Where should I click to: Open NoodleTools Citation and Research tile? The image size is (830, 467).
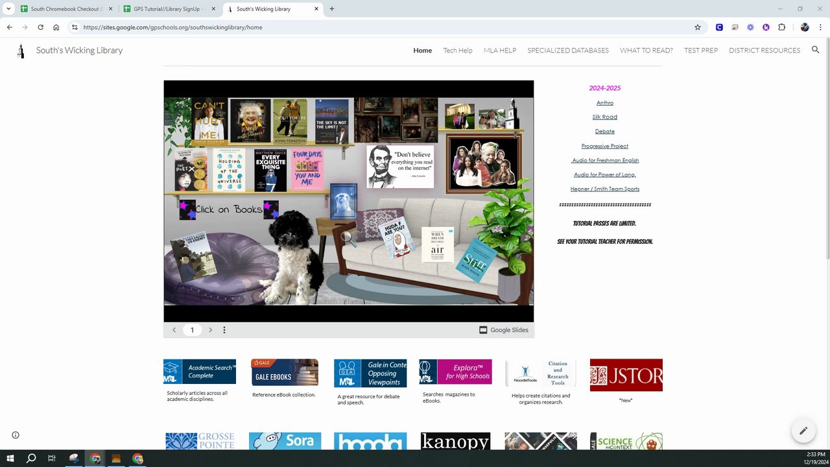pyautogui.click(x=541, y=373)
